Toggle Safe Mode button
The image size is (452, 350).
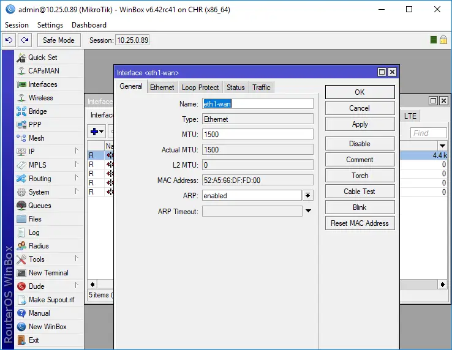click(x=59, y=40)
